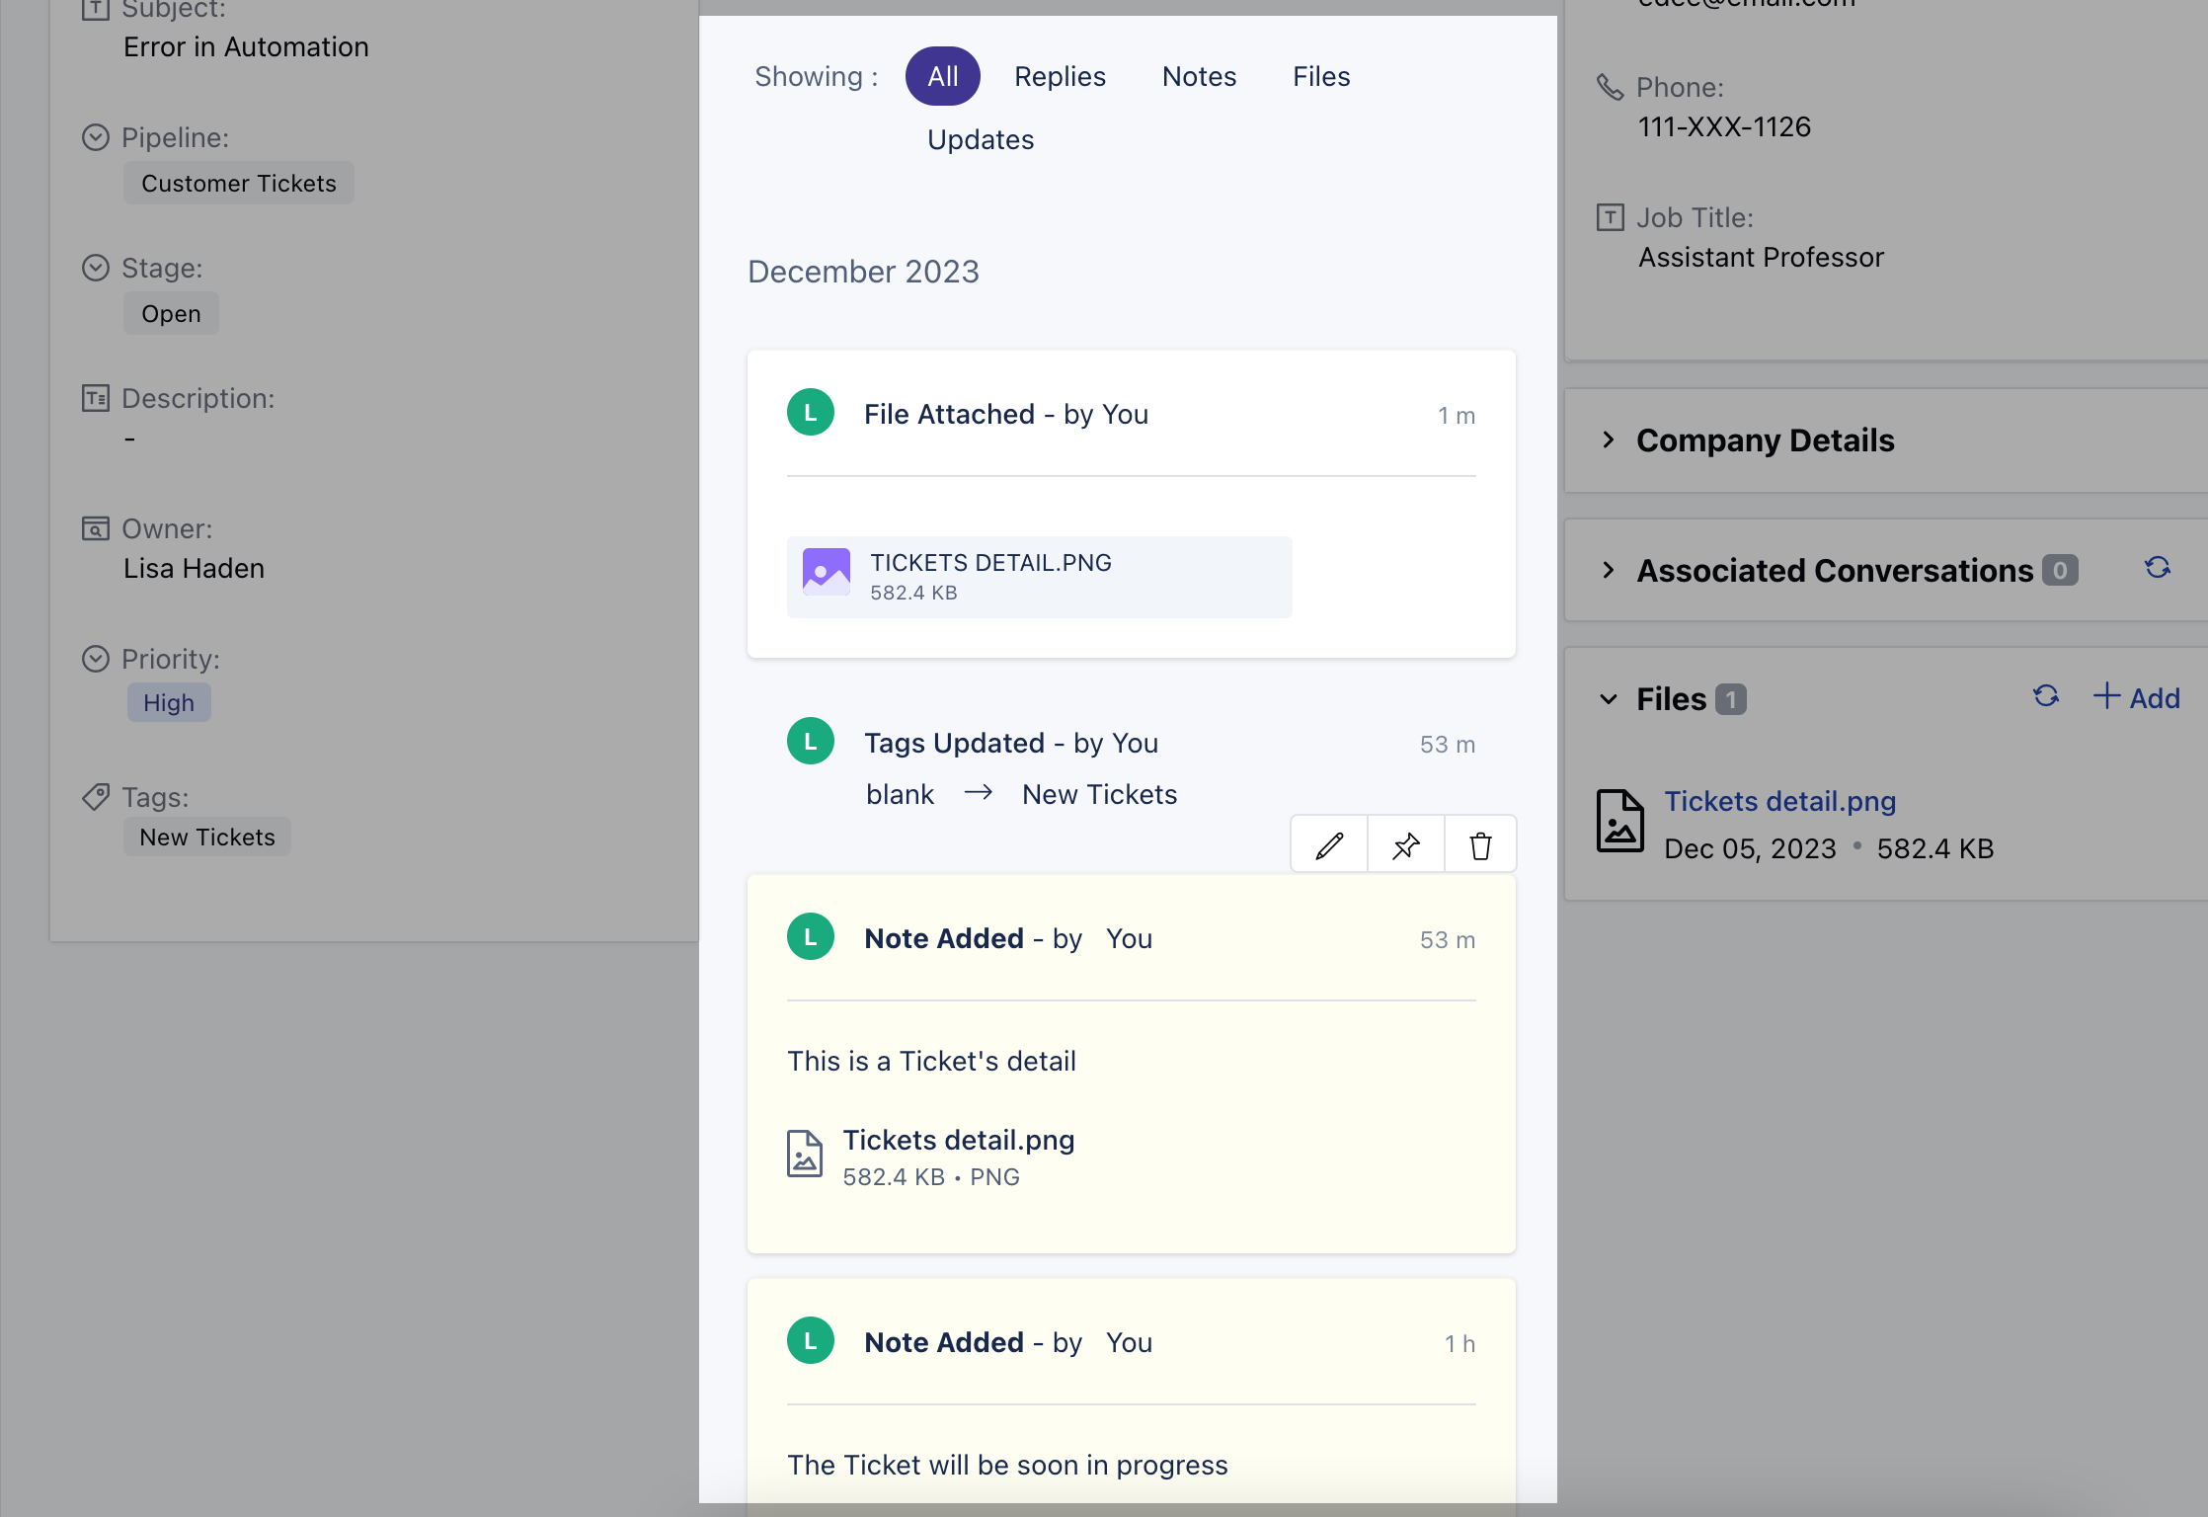Switch to the Replies filter tab
This screenshot has height=1517, width=2208.
tap(1060, 77)
